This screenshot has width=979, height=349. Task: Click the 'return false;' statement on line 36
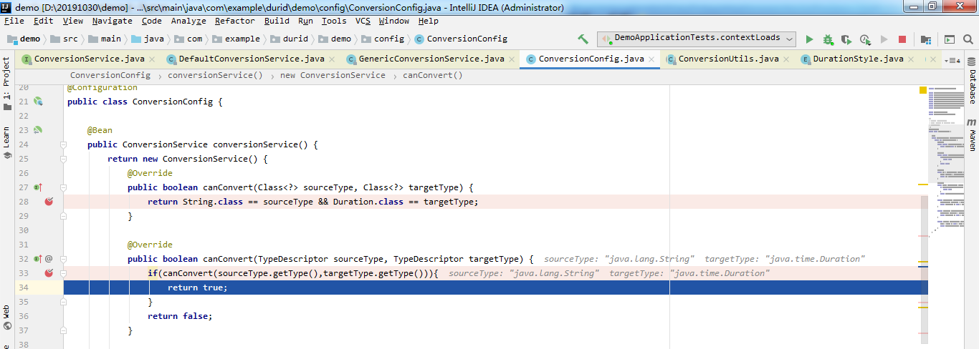[x=180, y=316]
